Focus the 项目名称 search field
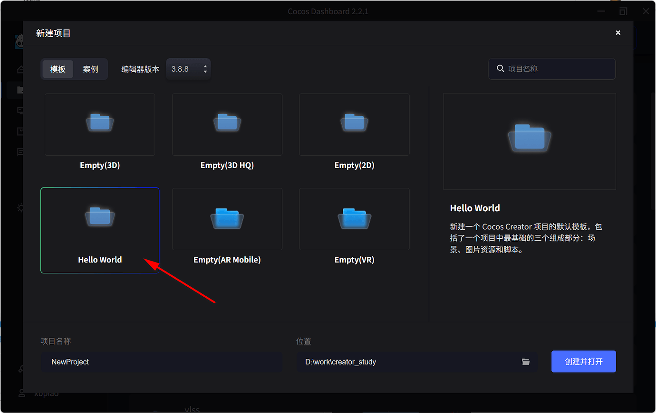Screen dimensions: 656x413 pyautogui.click(x=552, y=69)
